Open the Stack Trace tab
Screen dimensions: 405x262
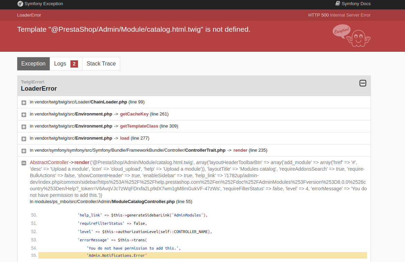coord(101,64)
